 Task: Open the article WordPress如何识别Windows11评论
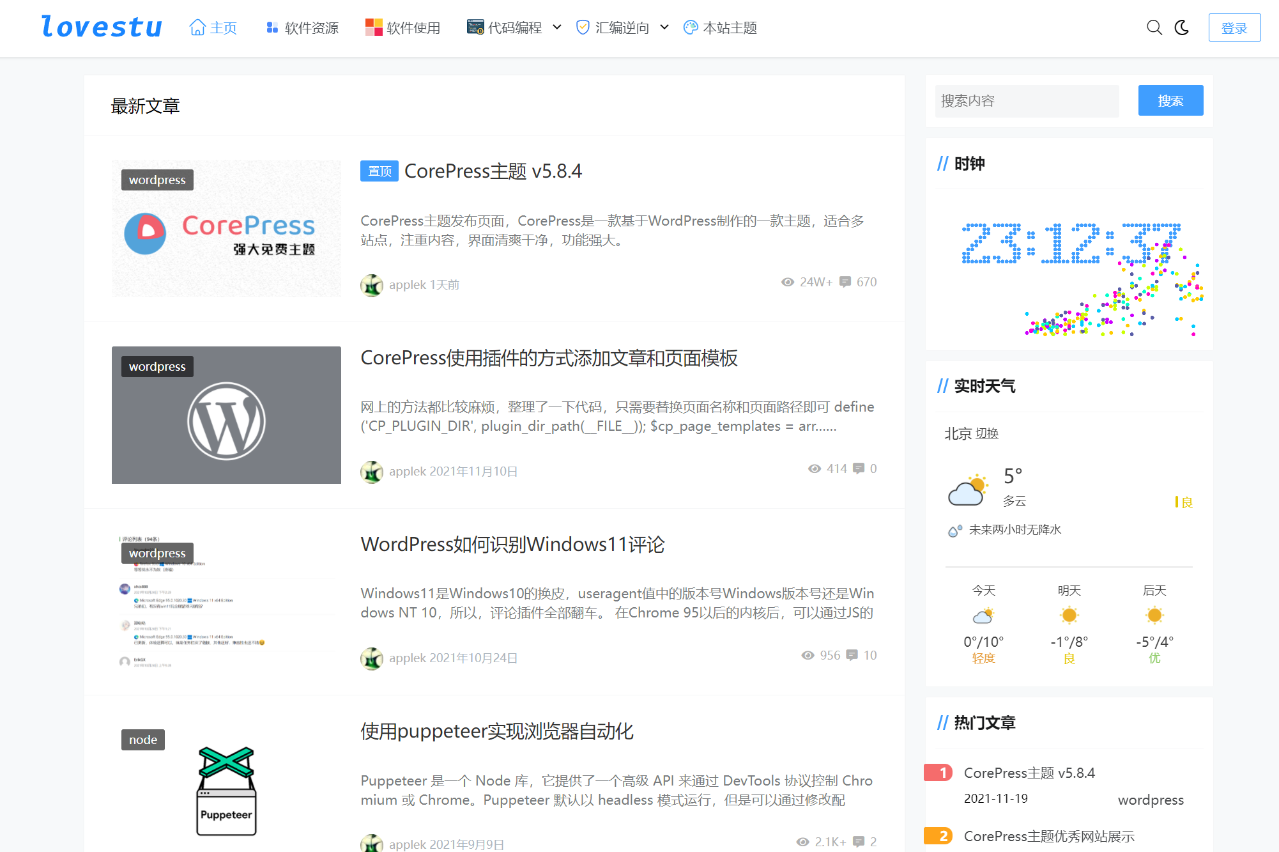pos(512,545)
